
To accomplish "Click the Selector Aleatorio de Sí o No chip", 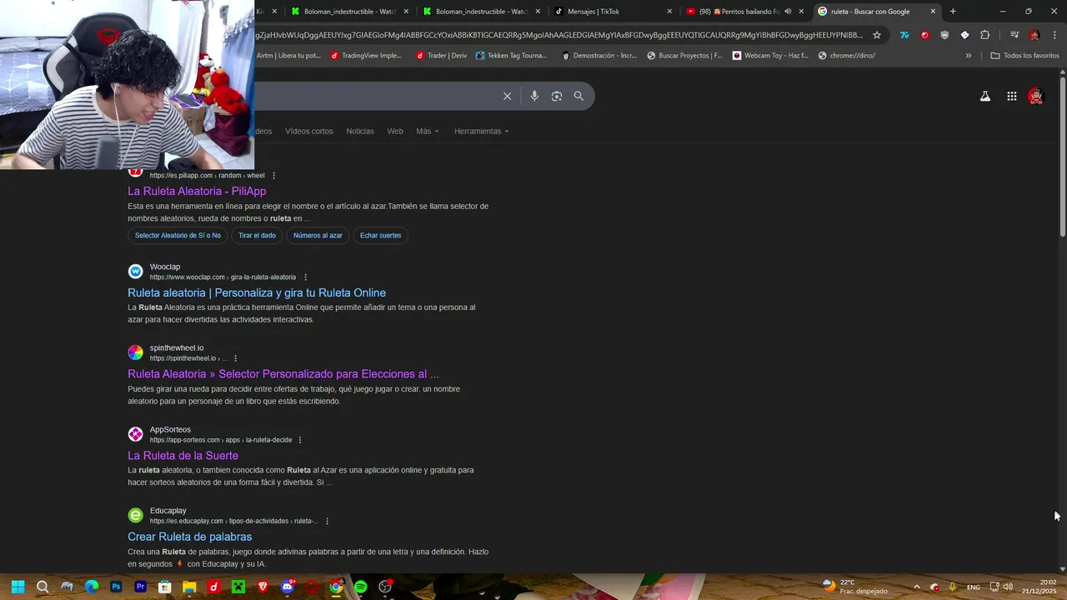I will click(x=178, y=236).
